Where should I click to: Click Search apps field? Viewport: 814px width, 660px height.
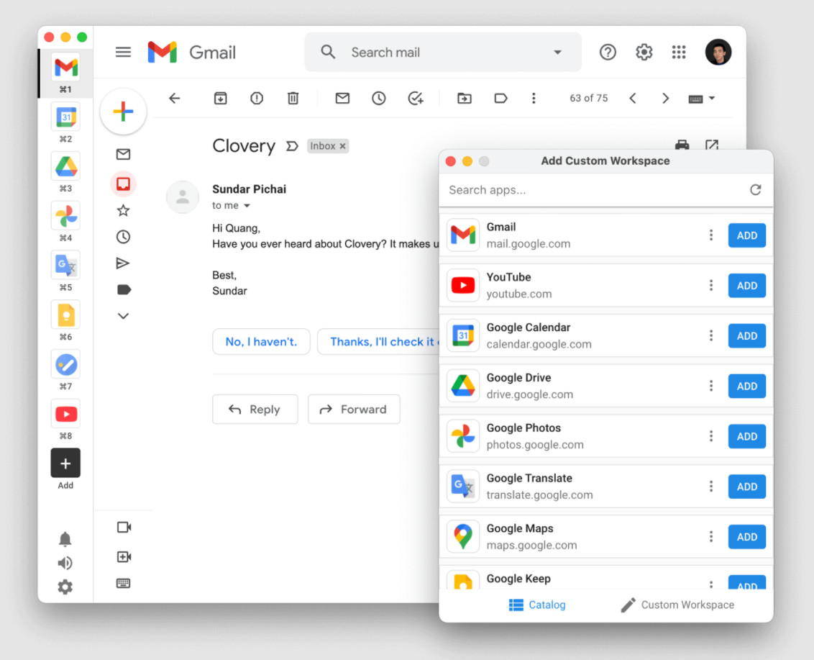pyautogui.click(x=595, y=190)
